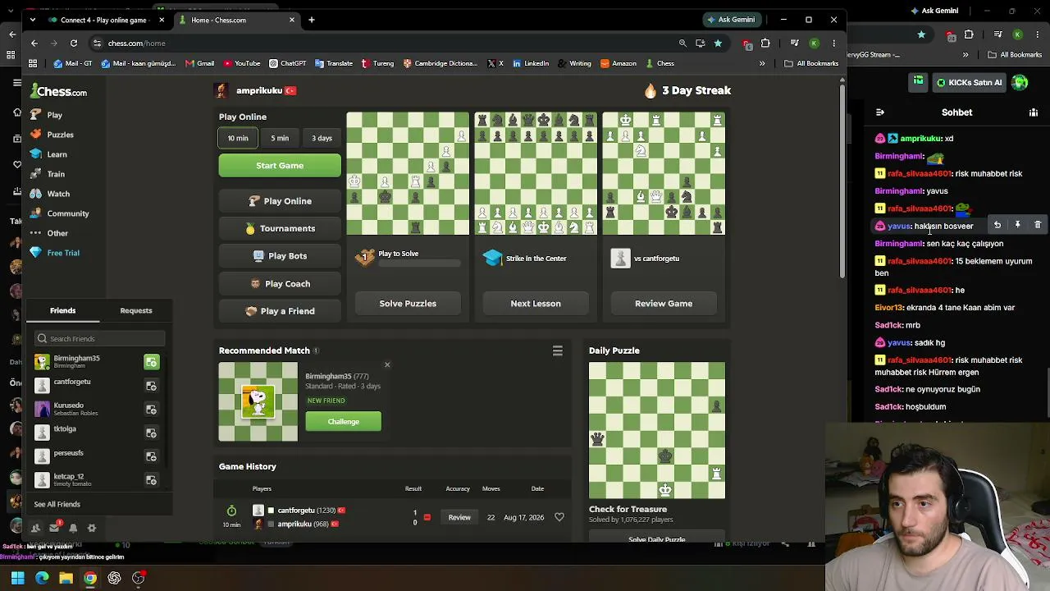Switch to the Requests tab

coord(136,311)
